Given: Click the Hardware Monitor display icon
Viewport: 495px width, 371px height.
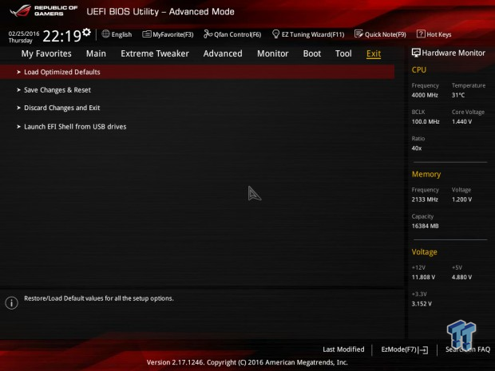Looking at the screenshot, I should click(416, 53).
